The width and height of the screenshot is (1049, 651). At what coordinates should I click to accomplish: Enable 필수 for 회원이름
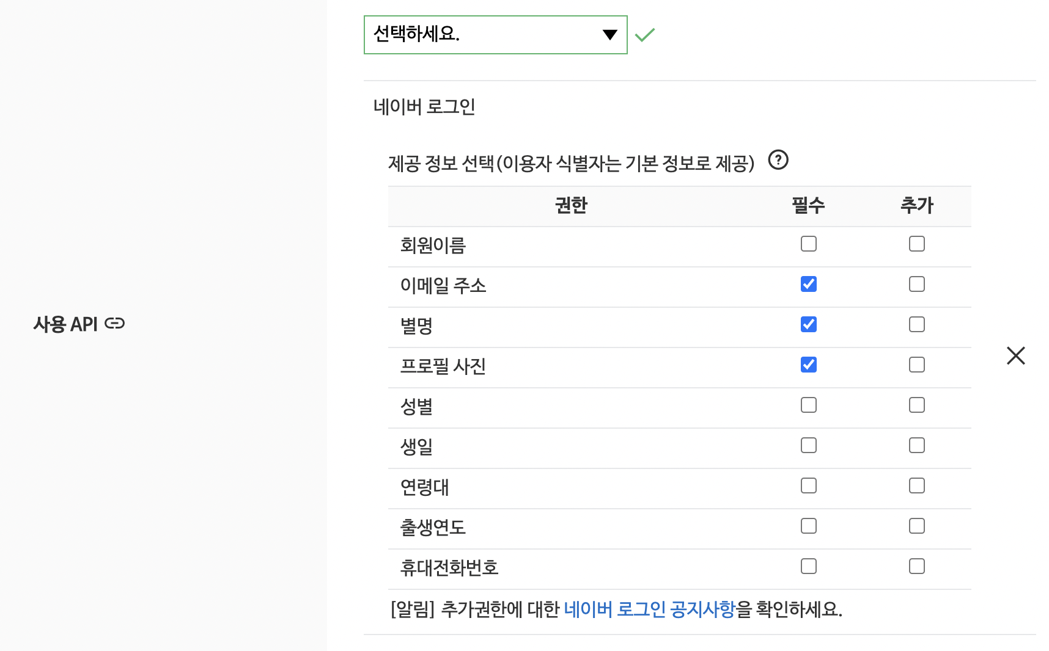click(x=809, y=244)
